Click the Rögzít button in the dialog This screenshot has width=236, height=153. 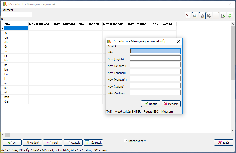(x=151, y=104)
